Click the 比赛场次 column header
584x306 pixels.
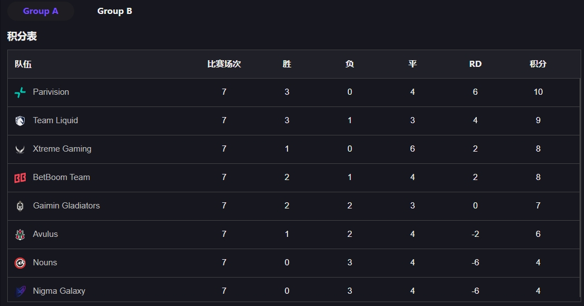tap(224, 64)
